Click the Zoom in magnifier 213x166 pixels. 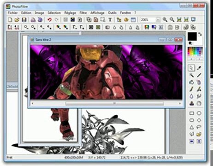(x=165, y=20)
